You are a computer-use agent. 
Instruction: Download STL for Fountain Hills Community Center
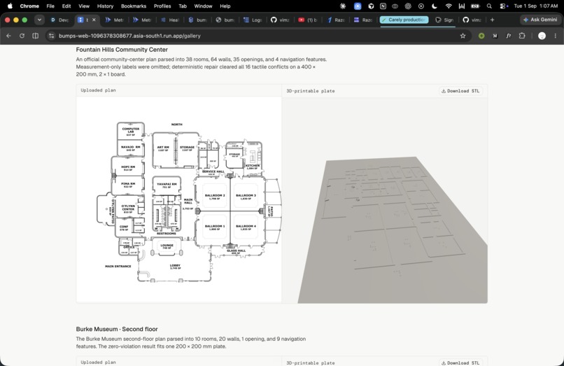tap(460, 91)
